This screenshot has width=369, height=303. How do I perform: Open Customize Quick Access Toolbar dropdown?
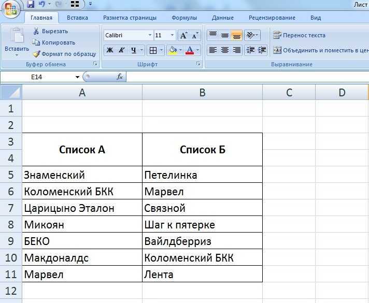coord(90,4)
